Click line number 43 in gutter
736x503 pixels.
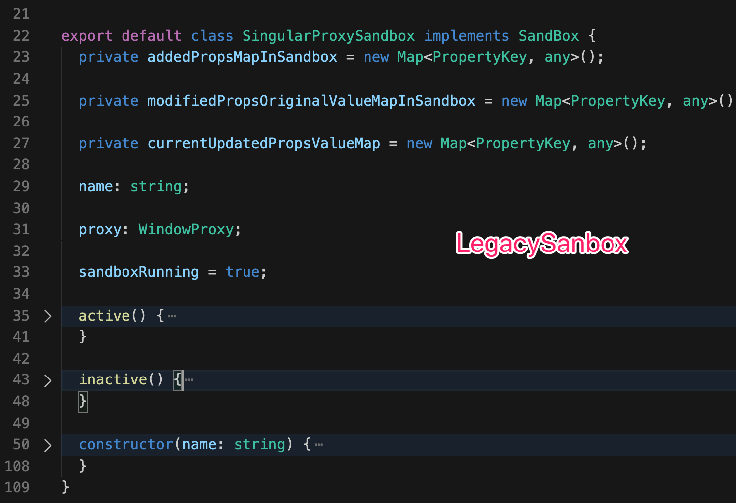[21, 380]
